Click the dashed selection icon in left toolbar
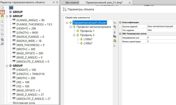This screenshot has width=176, height=105. pos(2,8)
